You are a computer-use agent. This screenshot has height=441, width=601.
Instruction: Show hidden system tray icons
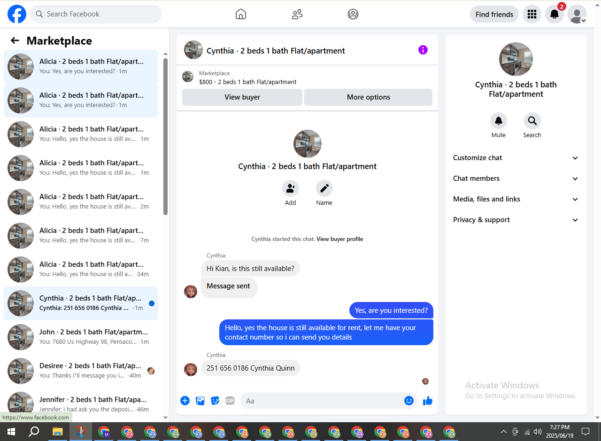click(x=504, y=432)
